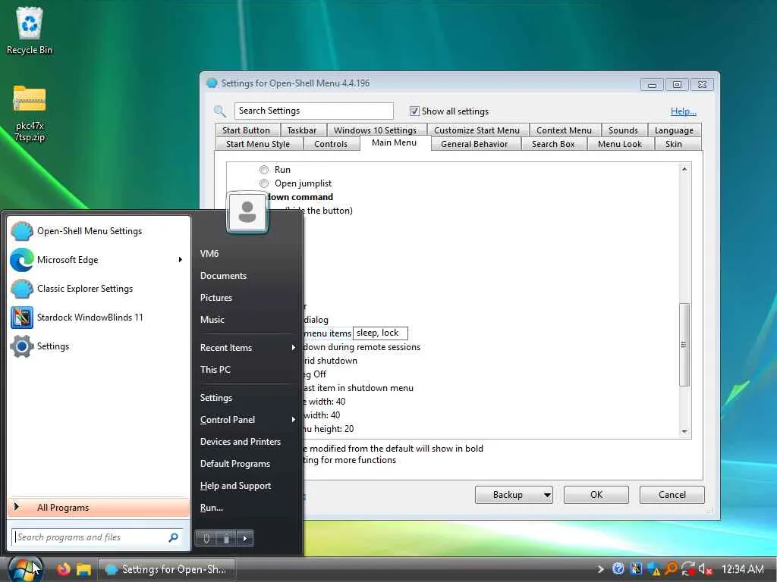
Task: Open the Controls tab
Action: pyautogui.click(x=331, y=144)
